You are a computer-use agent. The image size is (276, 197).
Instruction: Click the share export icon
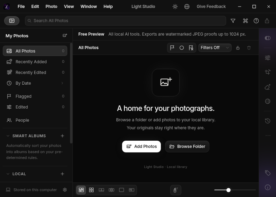267,21
